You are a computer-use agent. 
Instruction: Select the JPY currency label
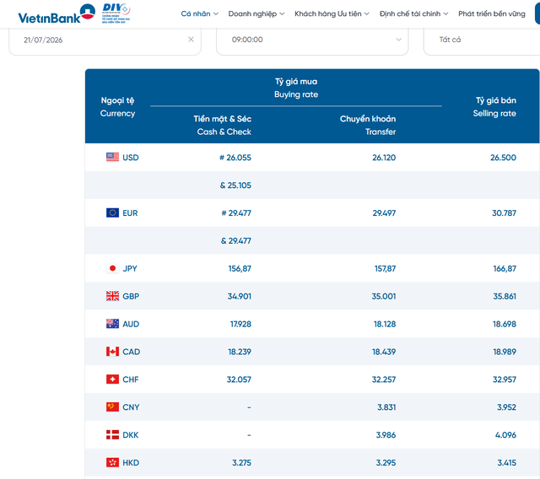pos(130,268)
